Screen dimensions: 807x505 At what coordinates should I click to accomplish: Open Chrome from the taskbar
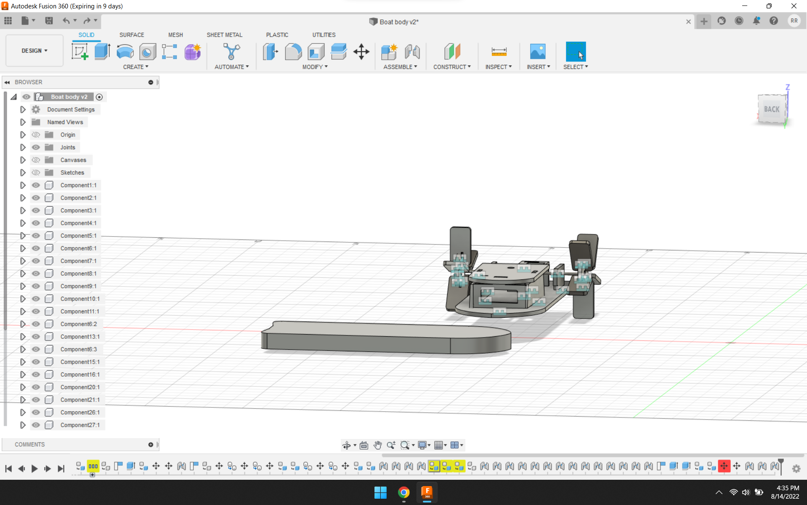click(403, 492)
